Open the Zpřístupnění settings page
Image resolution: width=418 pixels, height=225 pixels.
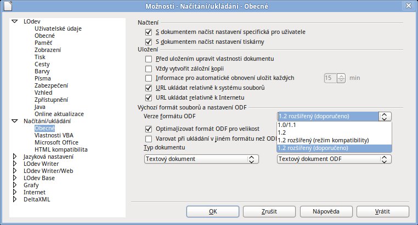[51, 100]
